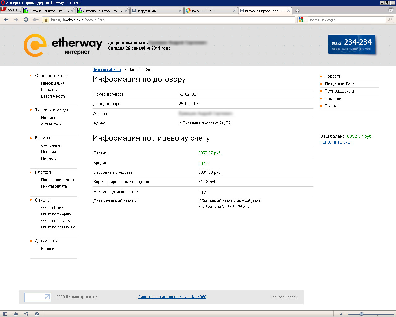Open the Личный кабинет breadcrumb link

pos(107,70)
